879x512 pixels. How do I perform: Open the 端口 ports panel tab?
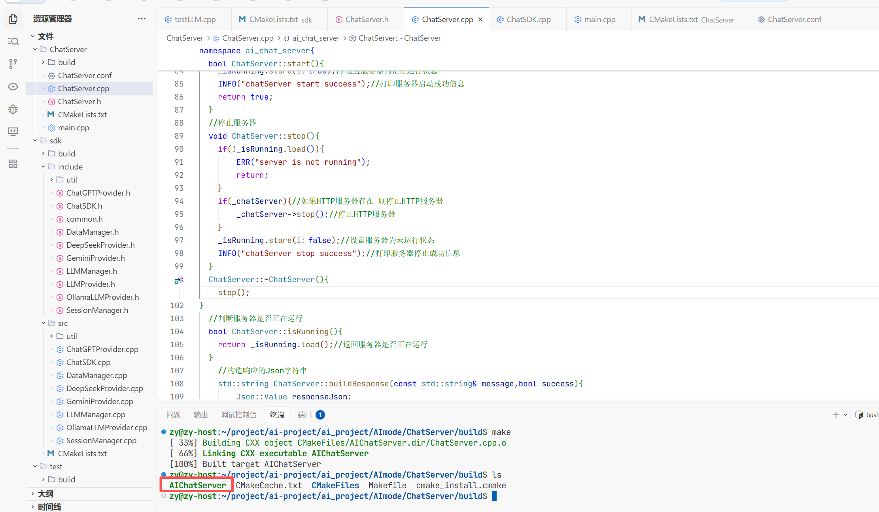(x=304, y=415)
